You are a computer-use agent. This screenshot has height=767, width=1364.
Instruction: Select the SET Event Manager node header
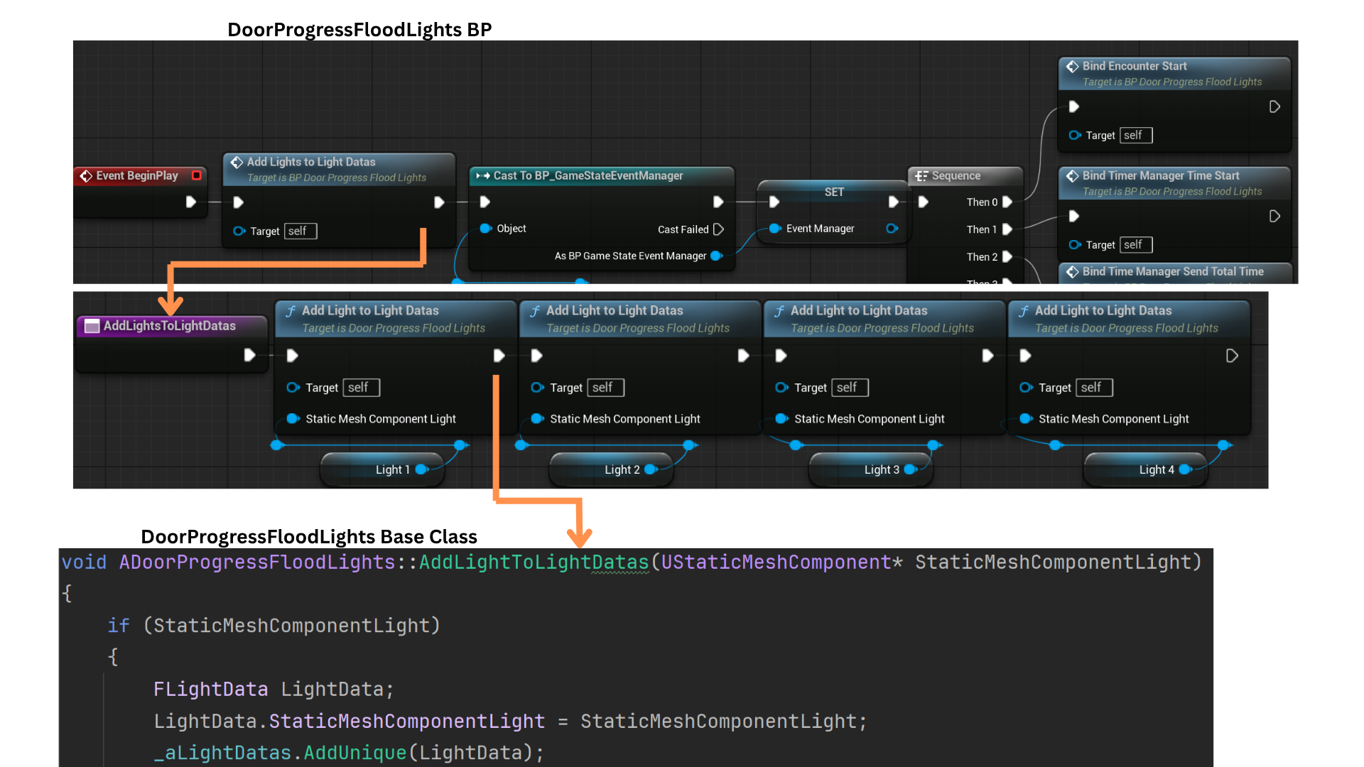click(834, 192)
